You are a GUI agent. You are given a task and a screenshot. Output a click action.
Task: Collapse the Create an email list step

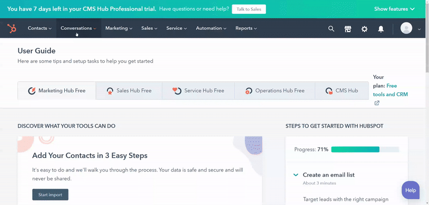[296, 175]
